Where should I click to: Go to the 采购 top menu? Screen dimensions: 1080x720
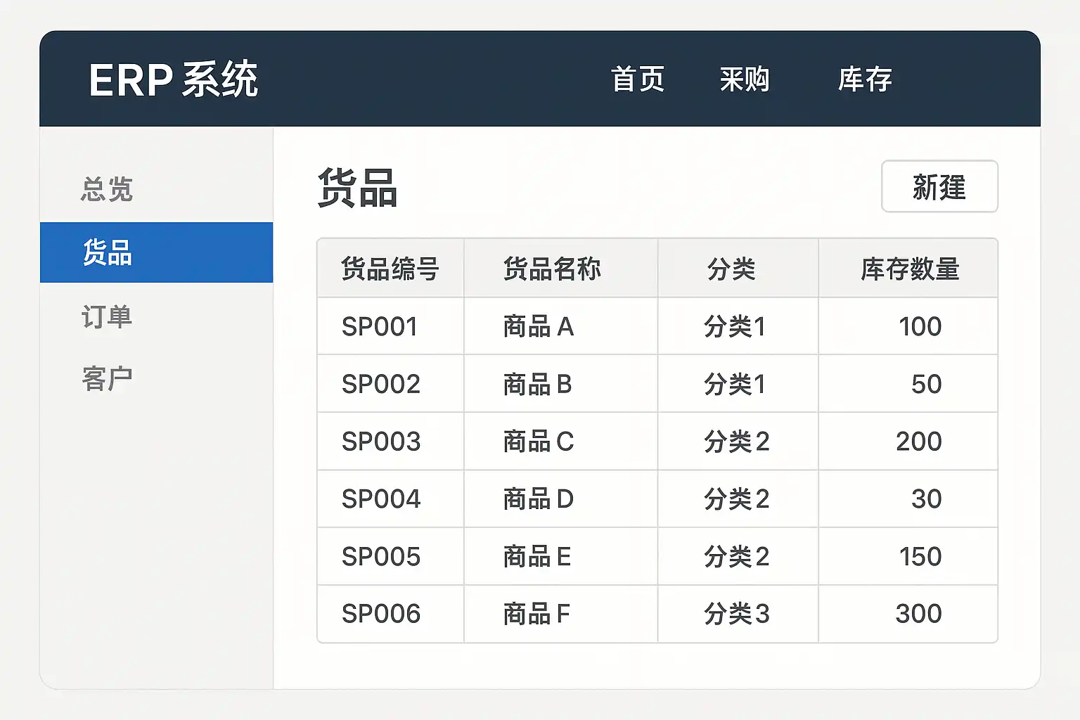[x=745, y=79]
